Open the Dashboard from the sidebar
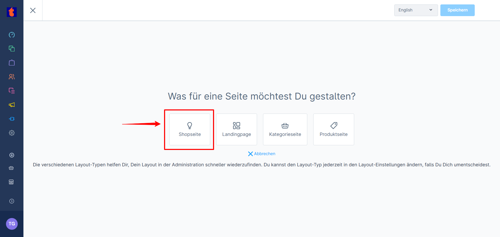 12,35
